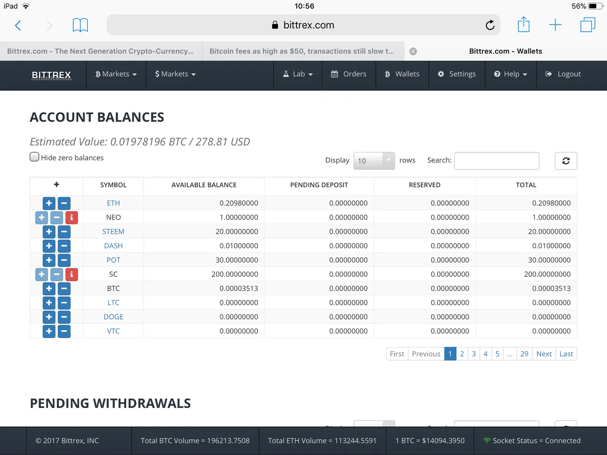Close the Bittrex.com - Wallets tab

pos(413,51)
